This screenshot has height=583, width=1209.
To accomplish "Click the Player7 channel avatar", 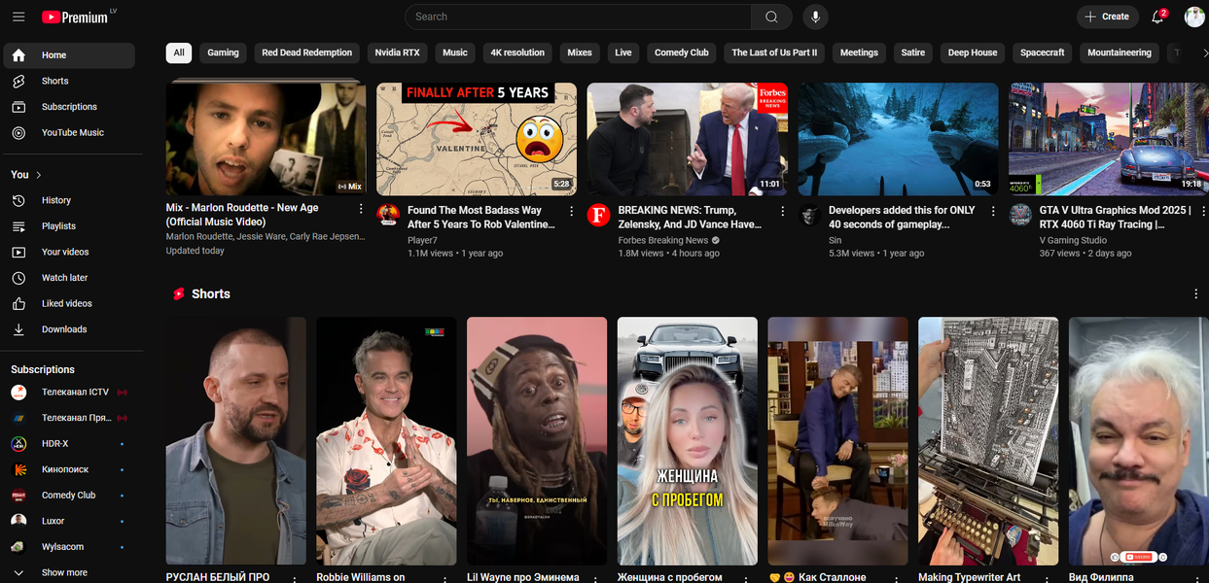I will [388, 215].
